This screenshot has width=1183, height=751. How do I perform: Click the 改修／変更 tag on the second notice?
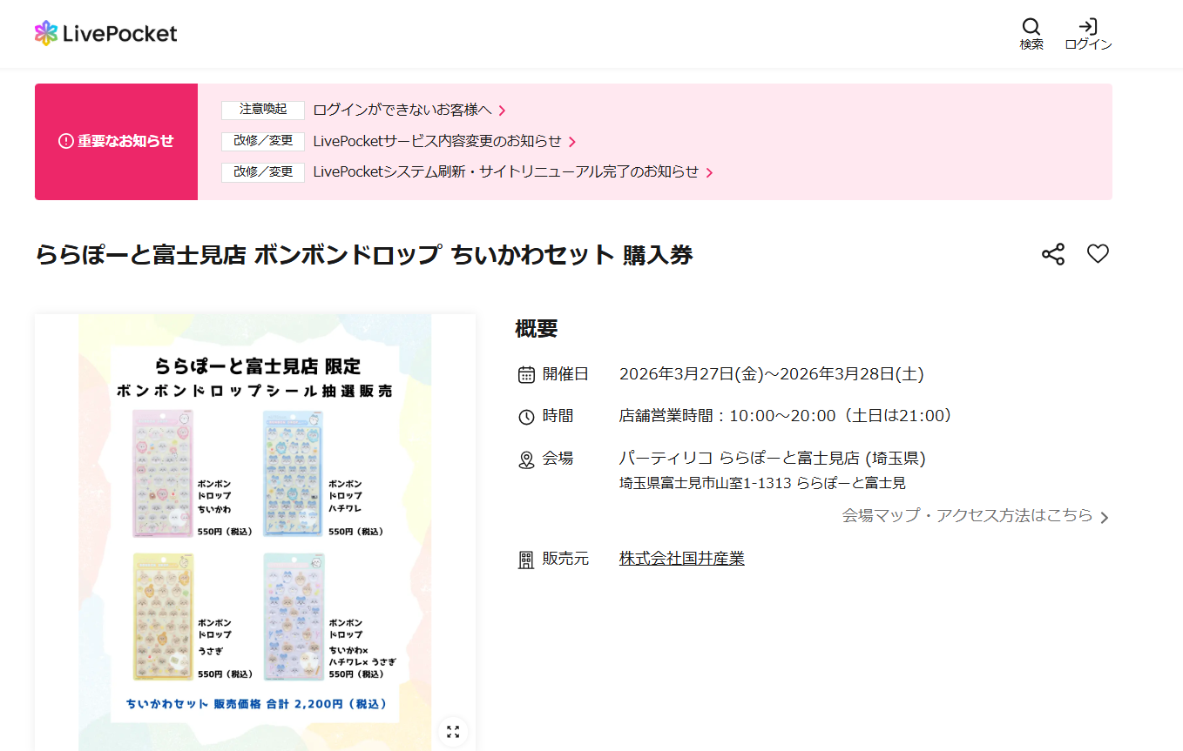262,141
